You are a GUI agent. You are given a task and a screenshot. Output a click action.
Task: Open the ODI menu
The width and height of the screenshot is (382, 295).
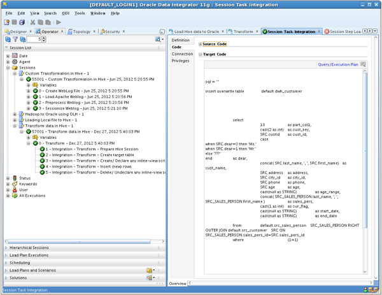66,13
